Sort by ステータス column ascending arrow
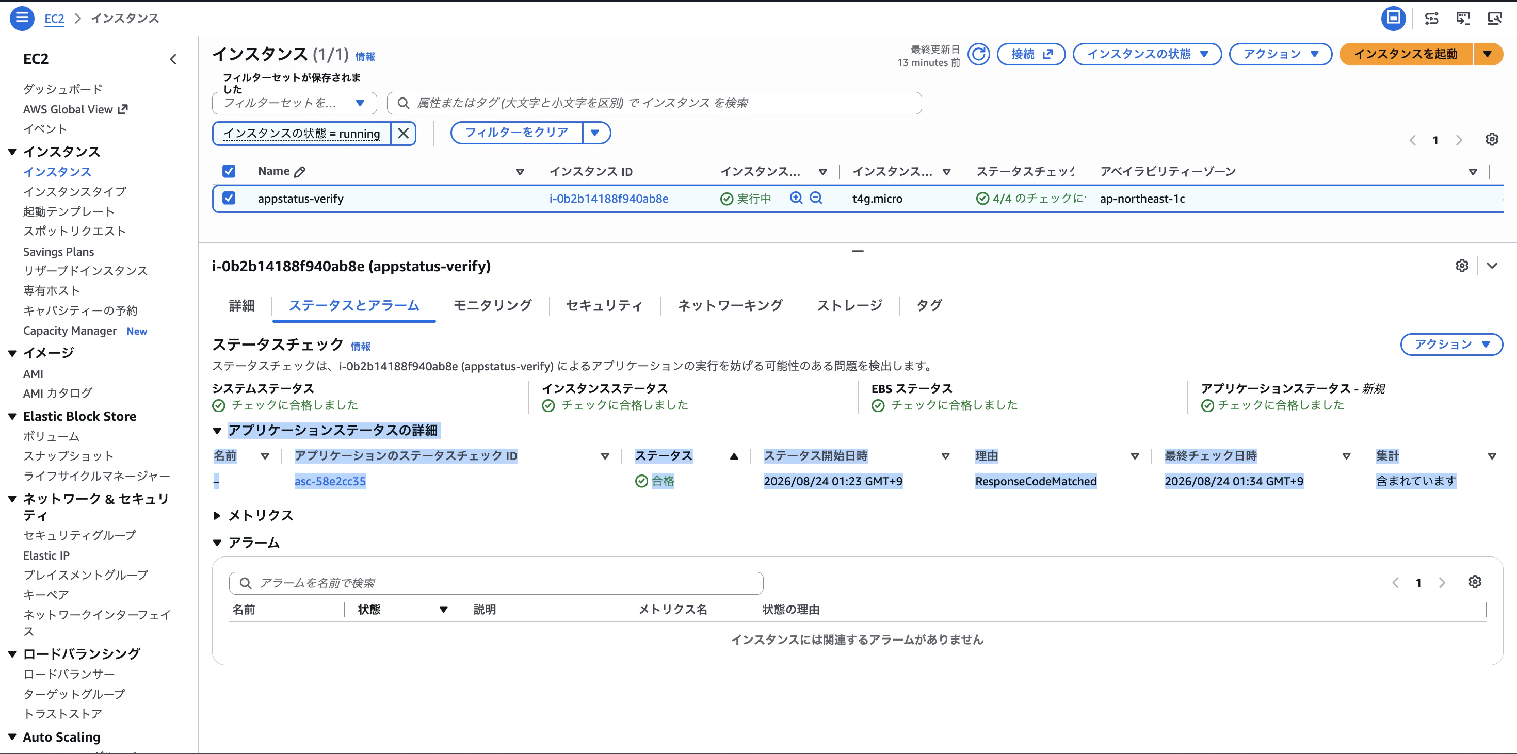Screen dimensions: 1517x754 click(734, 456)
